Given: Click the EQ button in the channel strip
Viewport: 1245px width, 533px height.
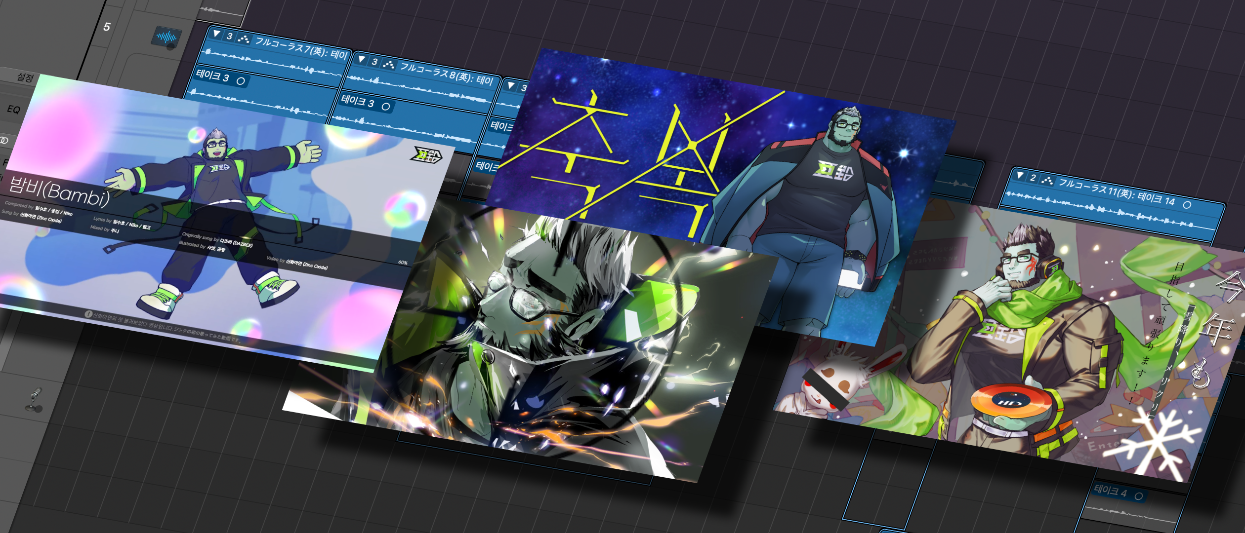Looking at the screenshot, I should click(x=13, y=110).
